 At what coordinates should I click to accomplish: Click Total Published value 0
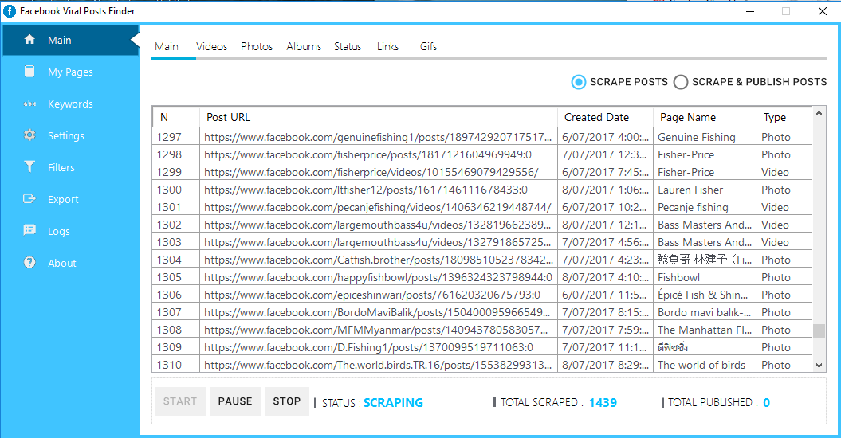(x=766, y=403)
